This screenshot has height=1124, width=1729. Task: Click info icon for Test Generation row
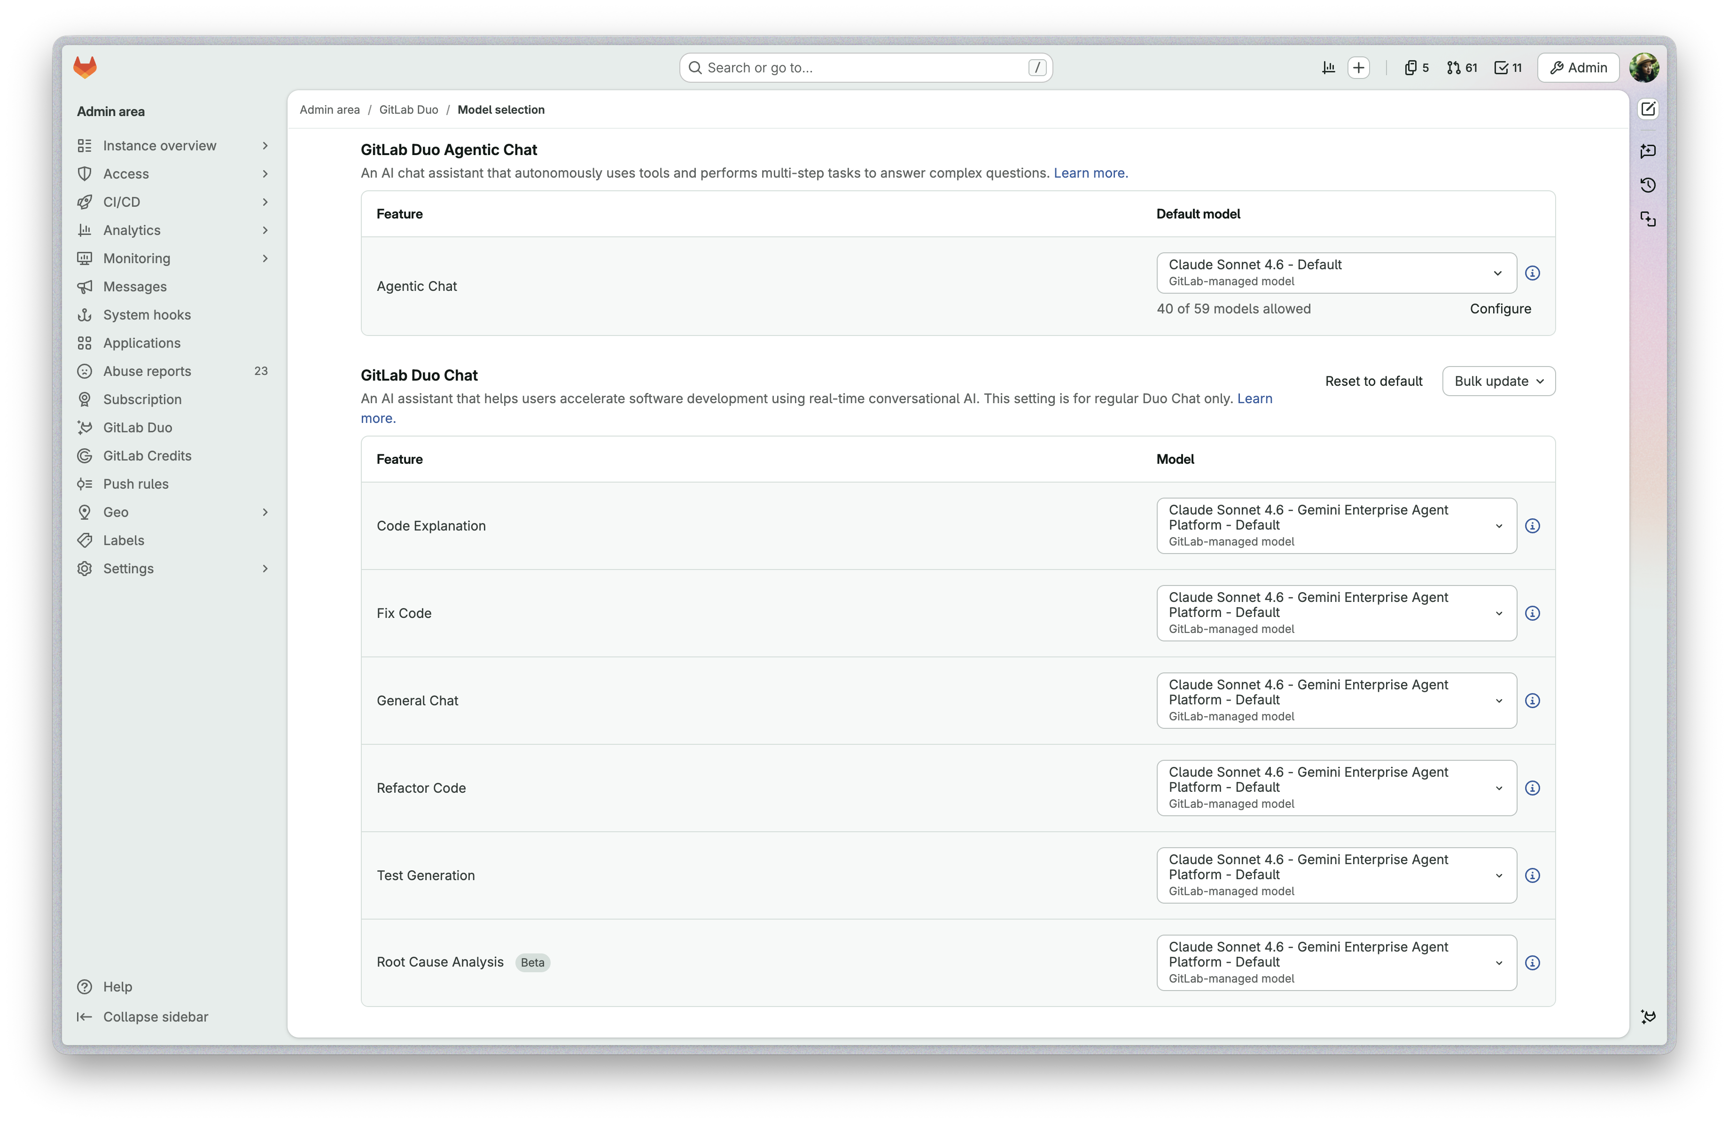click(x=1533, y=875)
